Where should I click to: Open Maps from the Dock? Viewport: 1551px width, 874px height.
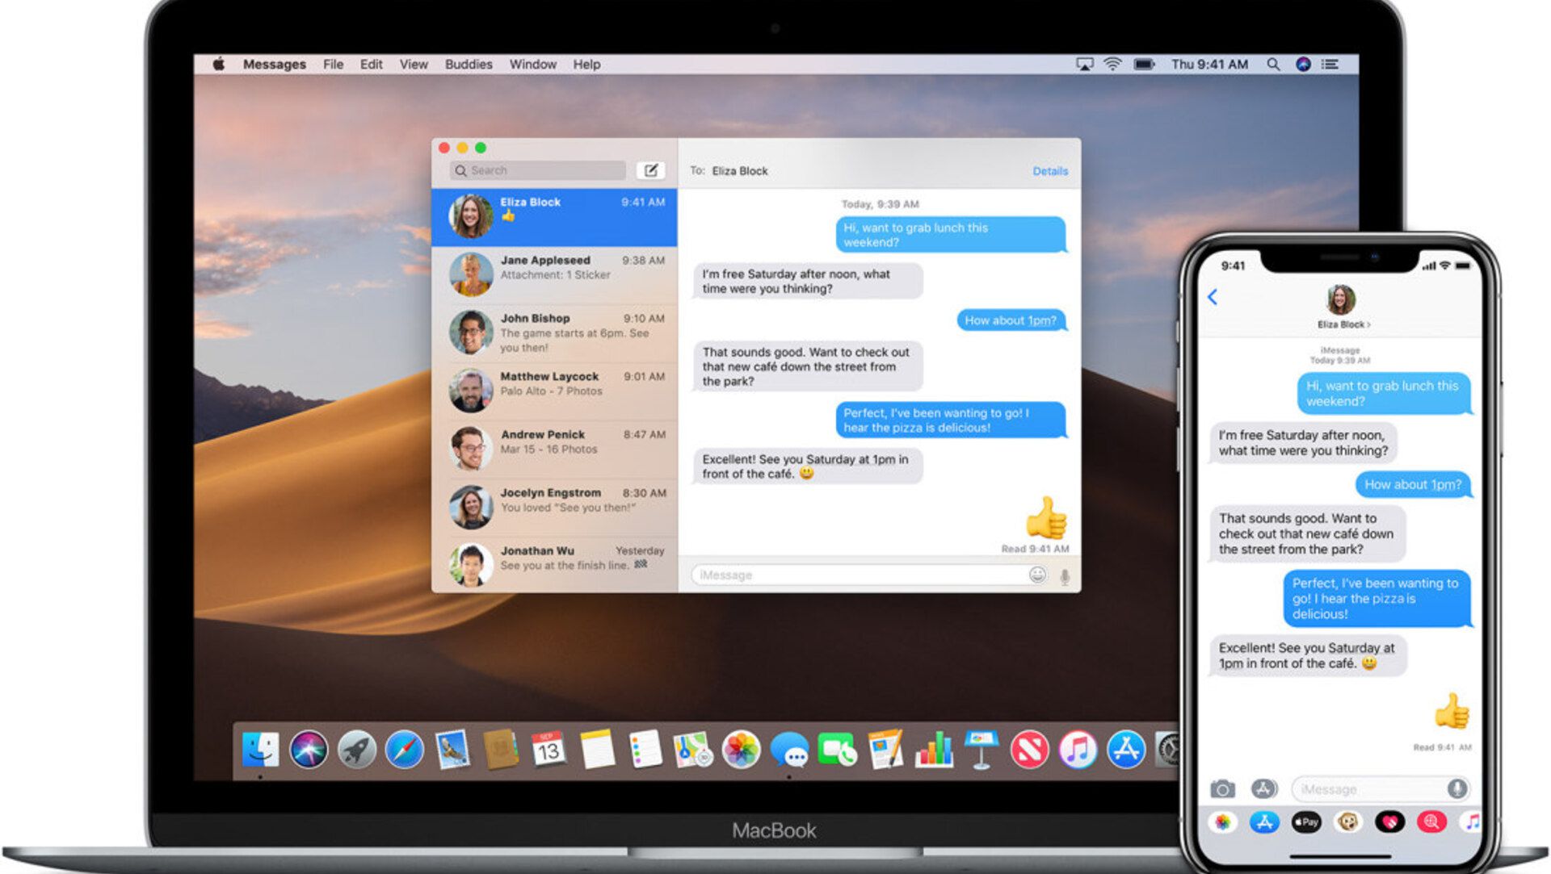click(x=693, y=750)
